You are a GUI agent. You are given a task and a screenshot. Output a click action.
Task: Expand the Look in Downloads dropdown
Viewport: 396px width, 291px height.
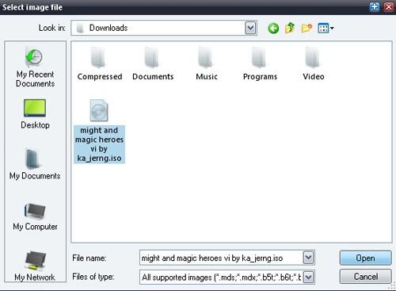click(x=250, y=28)
